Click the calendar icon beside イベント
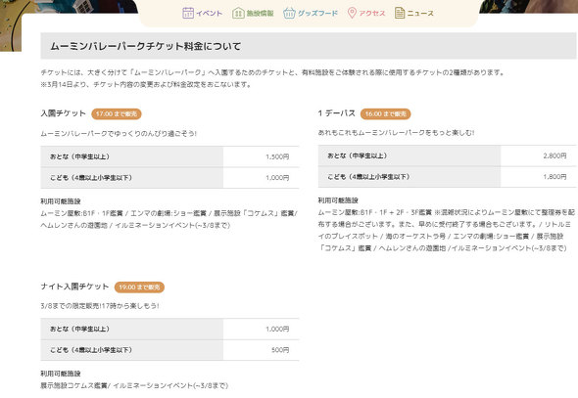Viewport: 578px width, 398px height. 188,13
